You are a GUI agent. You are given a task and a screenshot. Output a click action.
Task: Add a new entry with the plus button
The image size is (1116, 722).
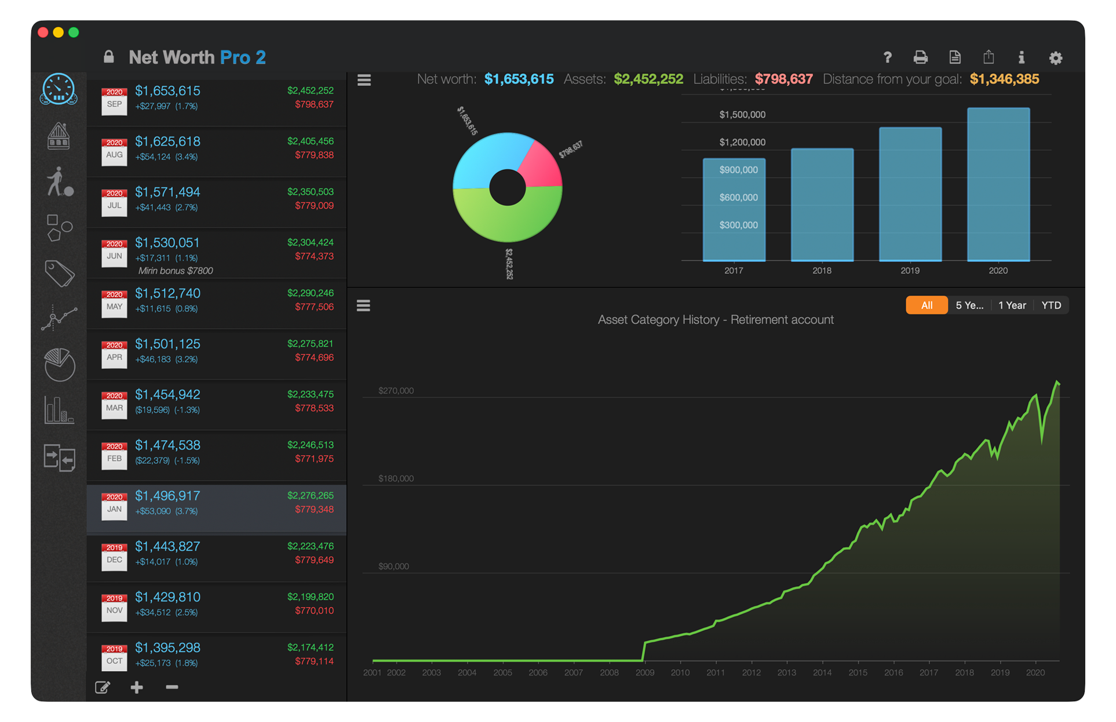(137, 687)
